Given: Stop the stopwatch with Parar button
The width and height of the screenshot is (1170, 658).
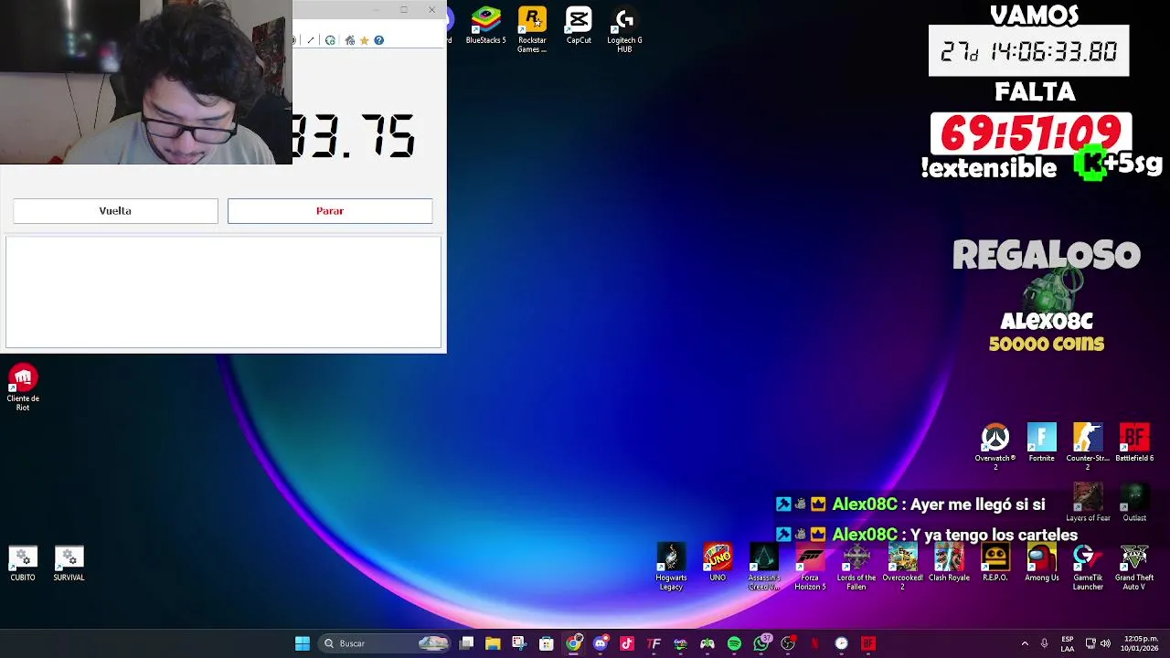Looking at the screenshot, I should click(x=330, y=211).
